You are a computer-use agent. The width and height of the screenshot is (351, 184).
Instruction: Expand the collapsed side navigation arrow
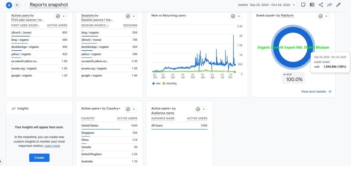(1, 161)
